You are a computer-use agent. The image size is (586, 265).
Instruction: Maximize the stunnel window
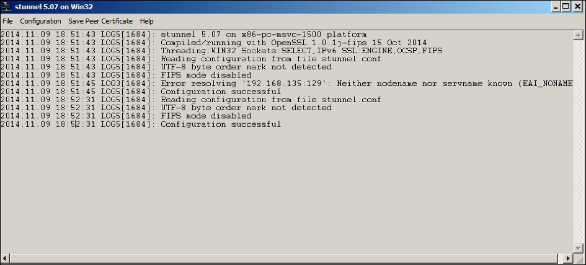coord(566,7)
